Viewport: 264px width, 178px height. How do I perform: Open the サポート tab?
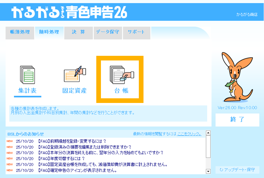136,32
